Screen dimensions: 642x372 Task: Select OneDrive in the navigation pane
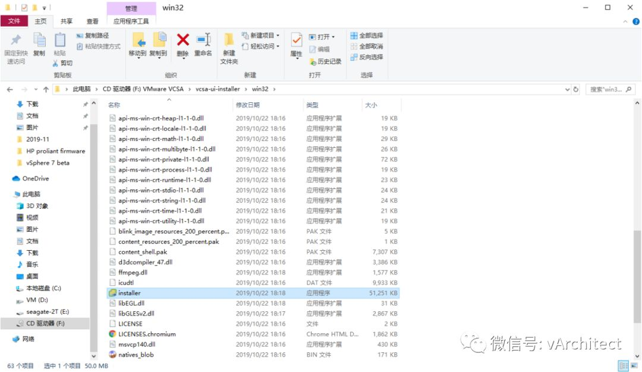coord(36,178)
